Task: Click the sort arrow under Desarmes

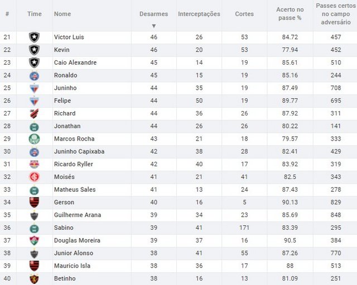Action: pyautogui.click(x=154, y=26)
